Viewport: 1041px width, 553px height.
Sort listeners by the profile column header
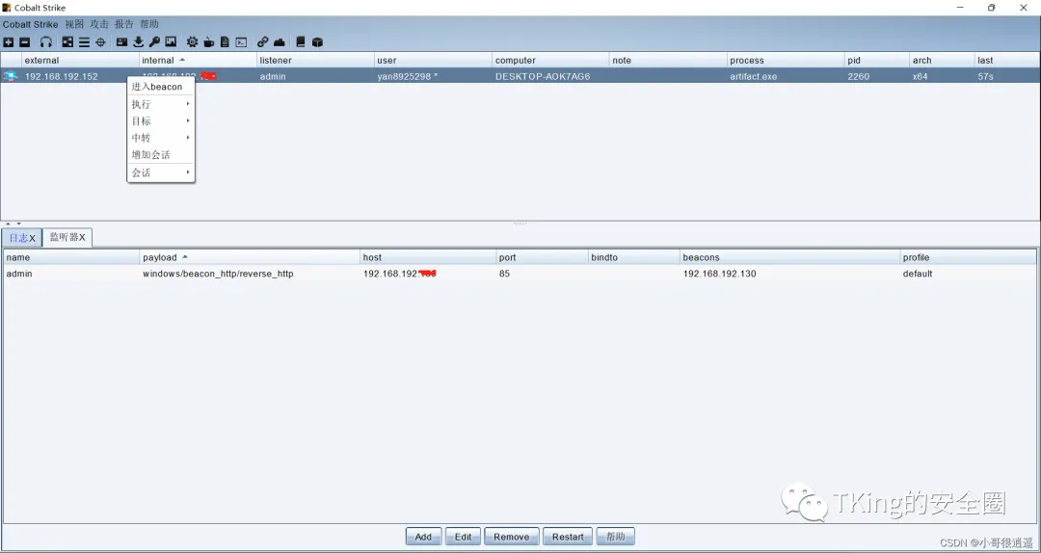tap(968, 257)
